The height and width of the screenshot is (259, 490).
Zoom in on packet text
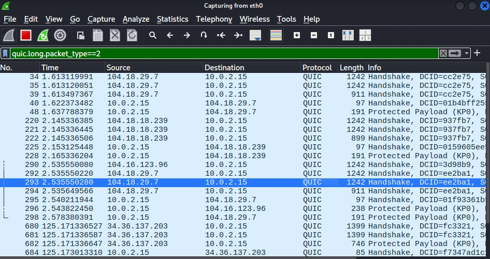[x=297, y=35]
